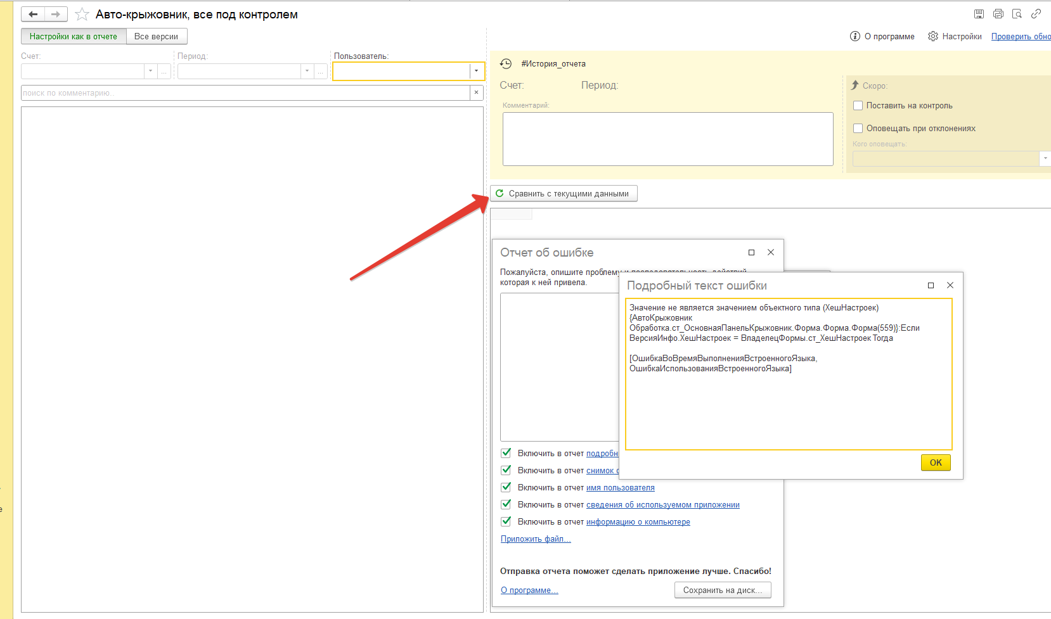
Task: Switch to the Все версии tab
Action: [x=156, y=36]
